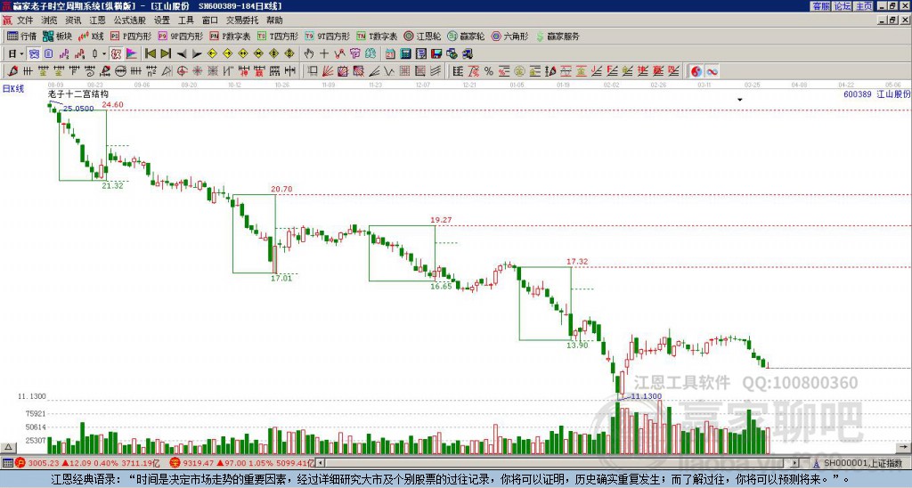Click the small black chart marker arrow

pos(740,100)
